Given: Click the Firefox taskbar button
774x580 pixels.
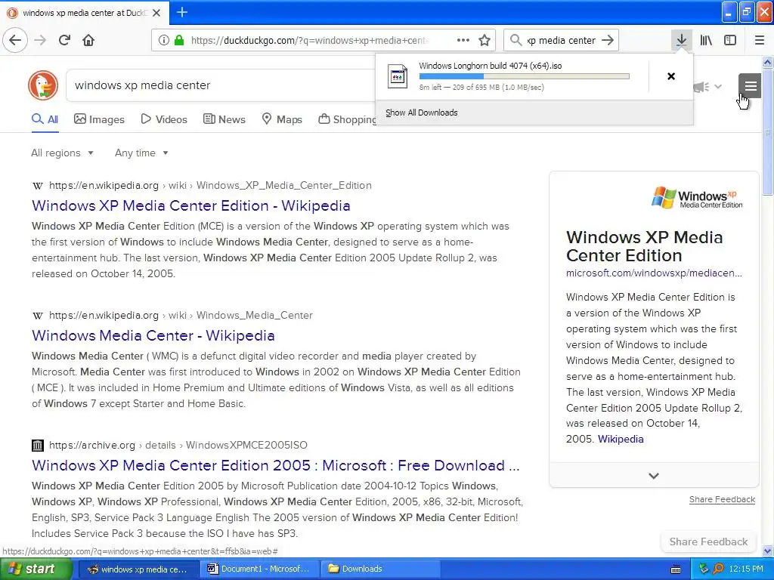Looking at the screenshot, I should pyautogui.click(x=139, y=569).
